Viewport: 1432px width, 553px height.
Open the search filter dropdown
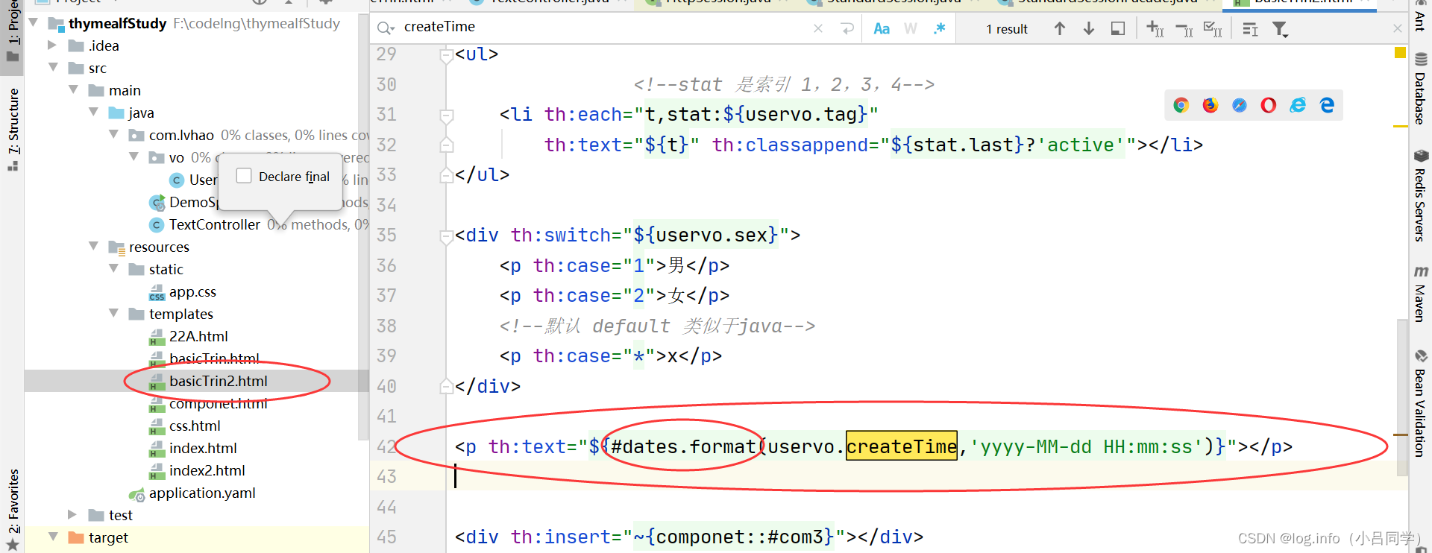pos(1281,29)
